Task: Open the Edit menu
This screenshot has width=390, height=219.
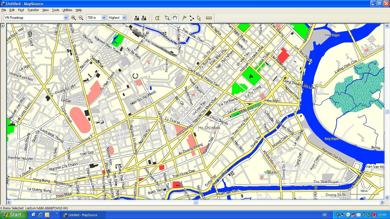Action: click(x=12, y=10)
